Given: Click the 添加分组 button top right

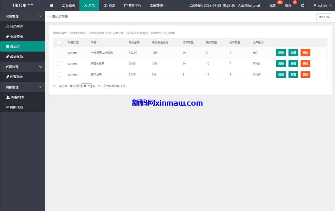Looking at the screenshot, I should pyautogui.click(x=324, y=16).
